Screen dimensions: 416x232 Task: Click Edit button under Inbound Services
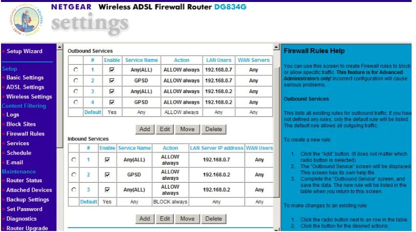pos(164,219)
